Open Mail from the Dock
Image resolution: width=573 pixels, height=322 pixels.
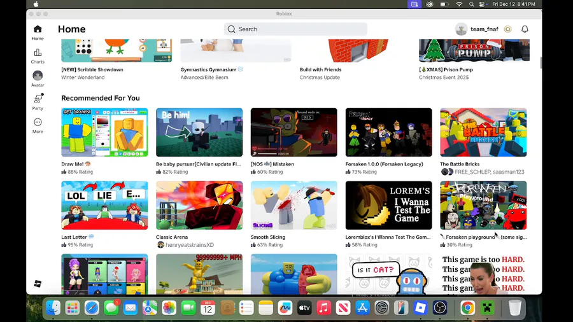click(x=131, y=308)
